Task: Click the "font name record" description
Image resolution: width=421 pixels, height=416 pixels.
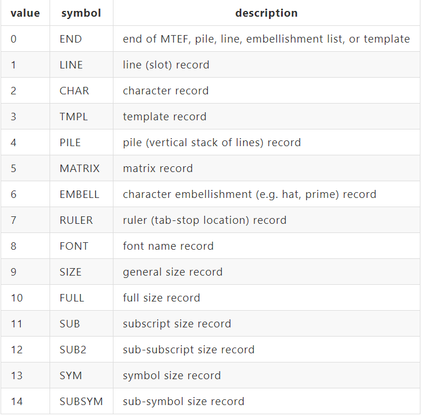Action: pyautogui.click(x=168, y=246)
